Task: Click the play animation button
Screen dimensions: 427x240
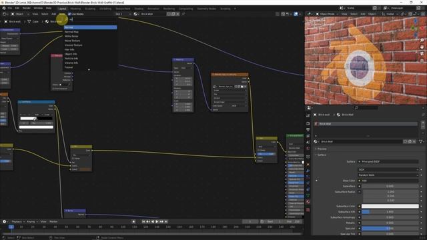Action: tap(157, 221)
